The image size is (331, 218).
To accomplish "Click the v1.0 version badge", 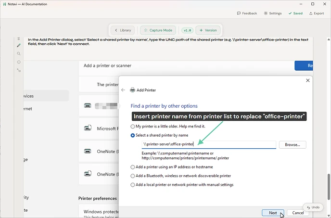I will [187, 30].
